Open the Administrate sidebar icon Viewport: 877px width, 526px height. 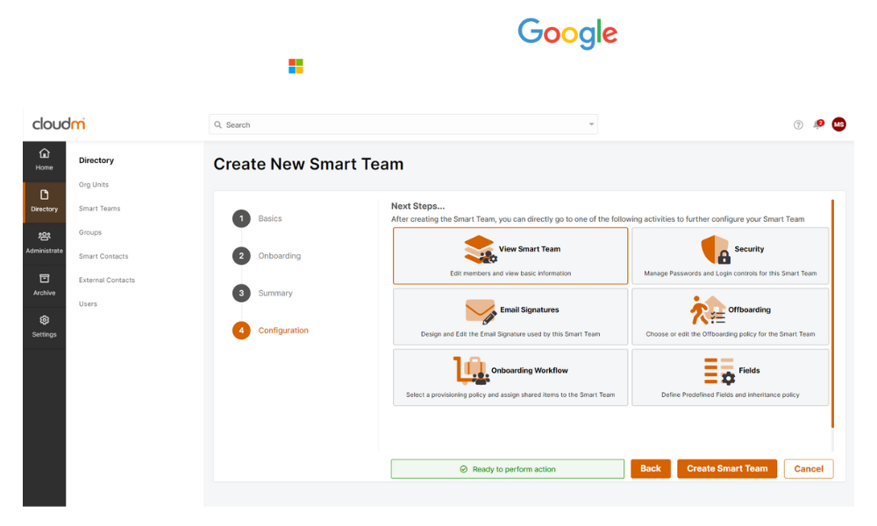44,238
